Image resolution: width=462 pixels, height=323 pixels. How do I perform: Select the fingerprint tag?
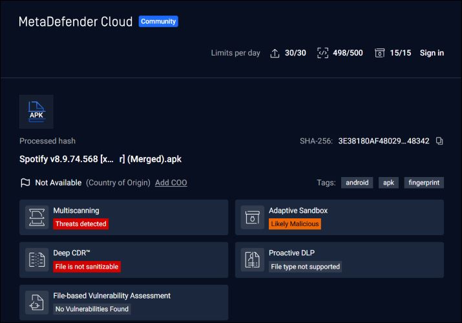[x=424, y=183]
